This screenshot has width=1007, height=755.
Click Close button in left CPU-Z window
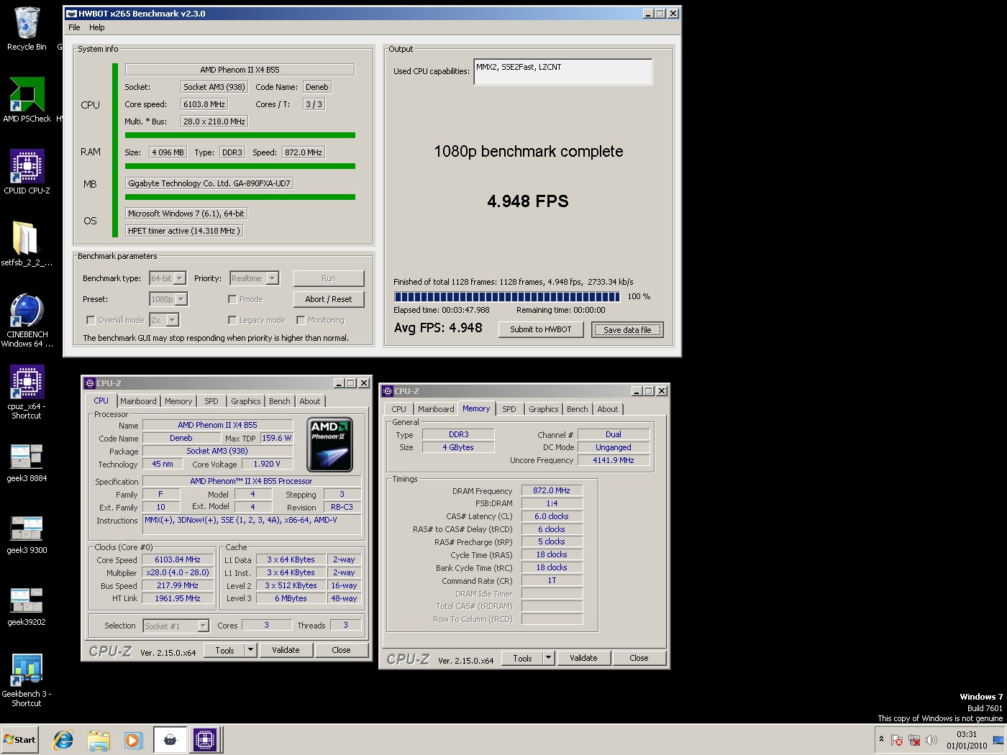click(x=341, y=650)
